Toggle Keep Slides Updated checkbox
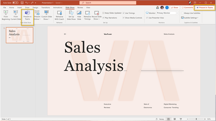The width and height of the screenshot is (216, 121). tap(103, 13)
